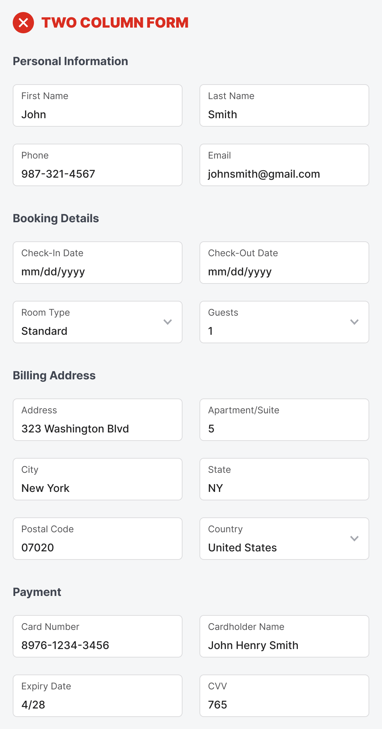Image resolution: width=382 pixels, height=729 pixels.
Task: Expand the Room Type dropdown chevron
Action: tap(168, 322)
